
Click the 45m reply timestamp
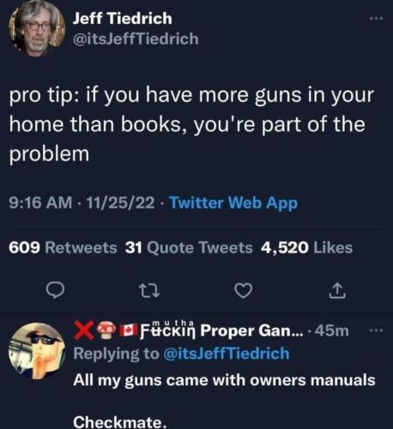[332, 331]
